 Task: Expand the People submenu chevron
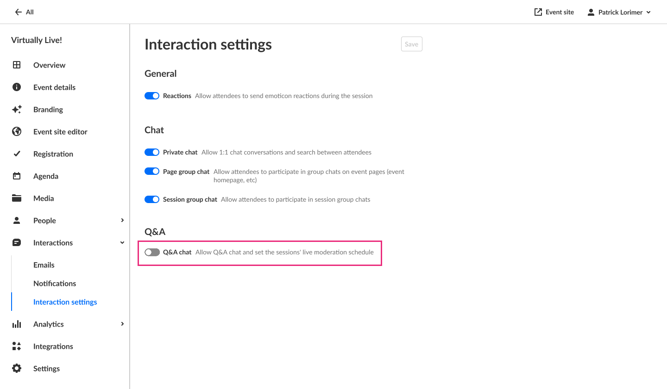click(x=122, y=220)
